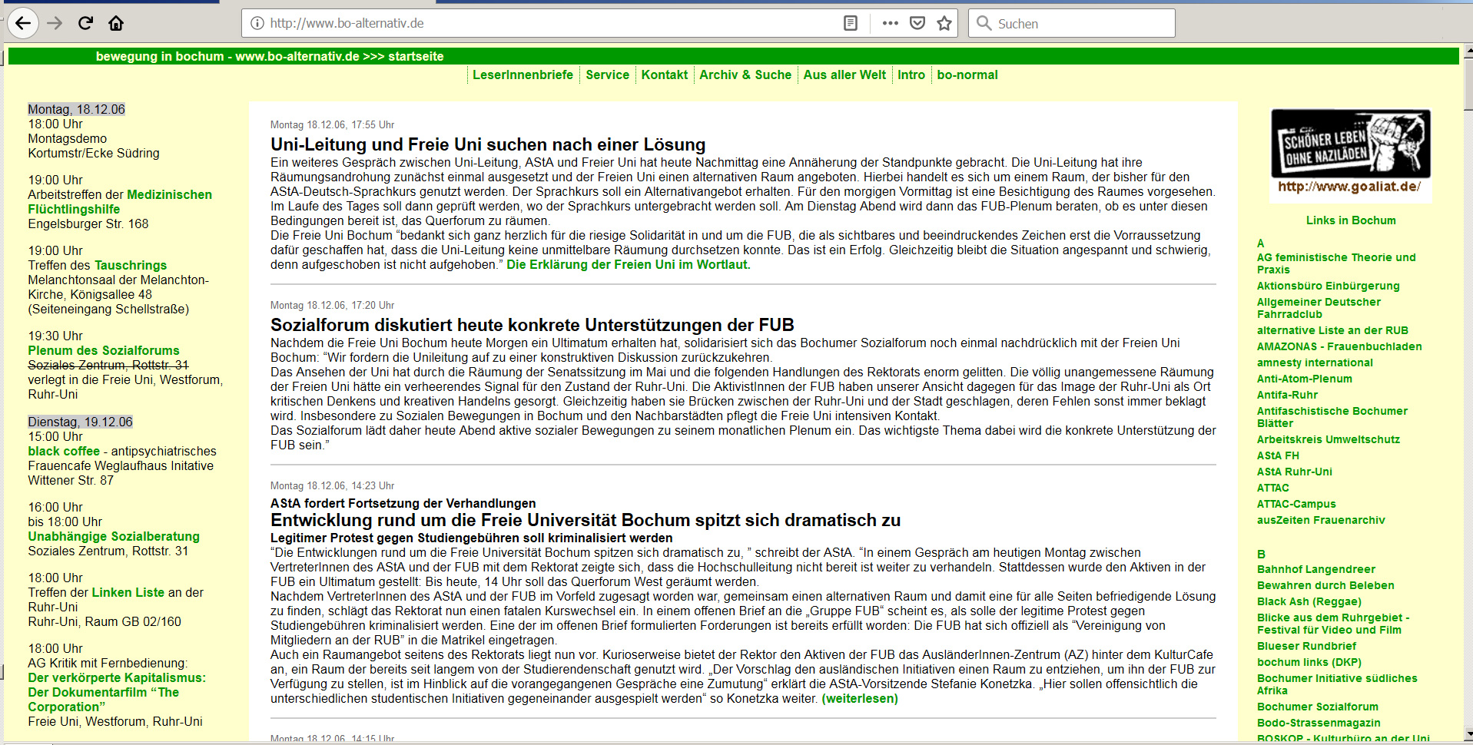Click the forward navigation arrow
Image resolution: width=1473 pixels, height=745 pixels.
tap(55, 23)
